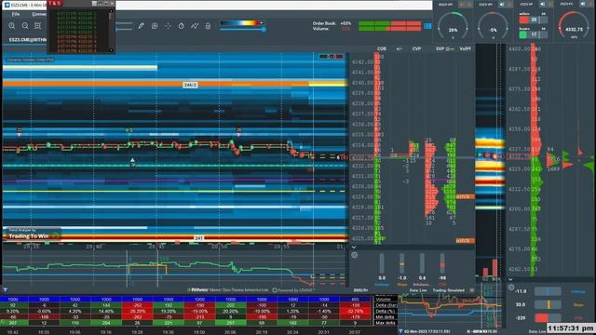Image resolution: width=596 pixels, height=335 pixels.
Task: Adjust the heatmap contrast slider handle
Action: pyautogui.click(x=263, y=29)
